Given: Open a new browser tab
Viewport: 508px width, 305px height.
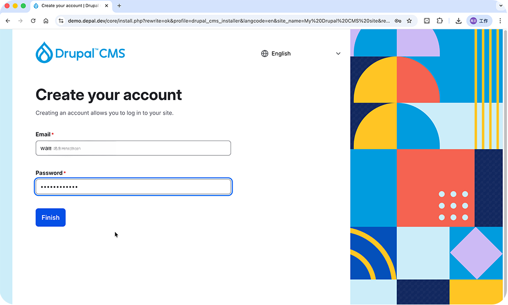Looking at the screenshot, I should pos(119,6).
